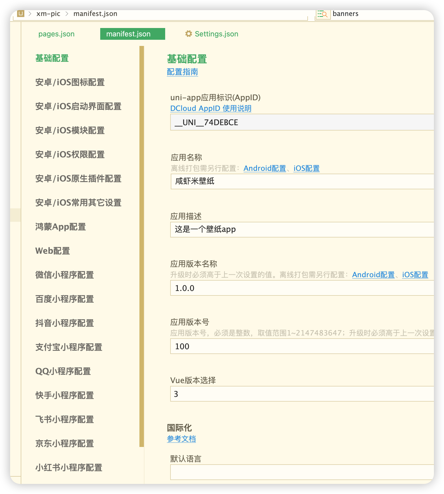This screenshot has width=444, height=494.
Task: Open the 默认语言 dropdown field
Action: [302, 472]
